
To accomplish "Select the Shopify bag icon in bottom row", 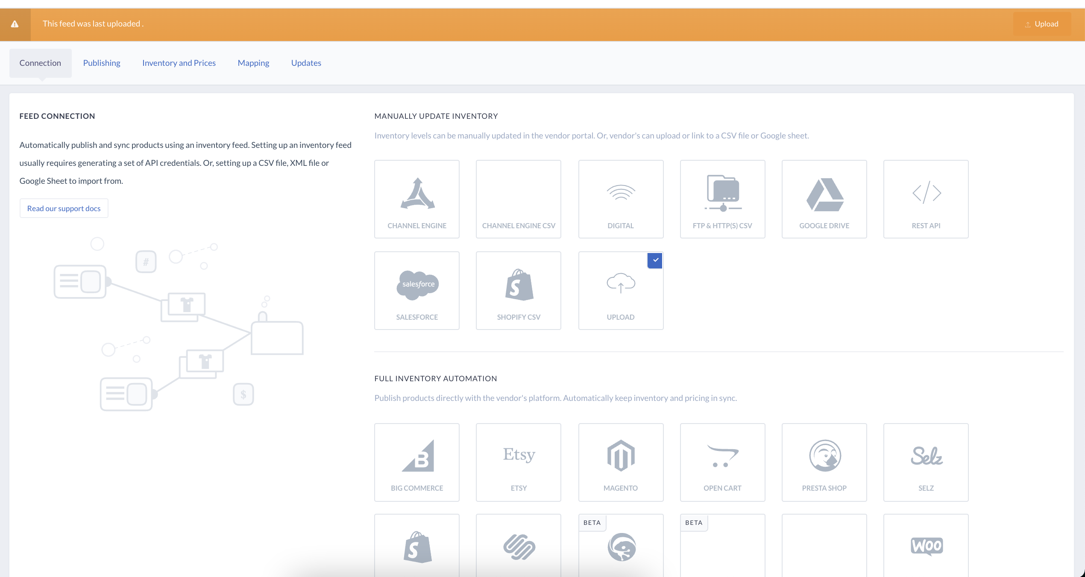I will click(418, 547).
